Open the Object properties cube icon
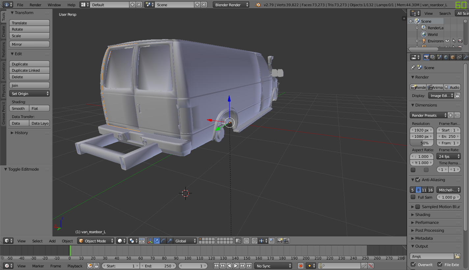Screen dimensions: 469x270 453,57
